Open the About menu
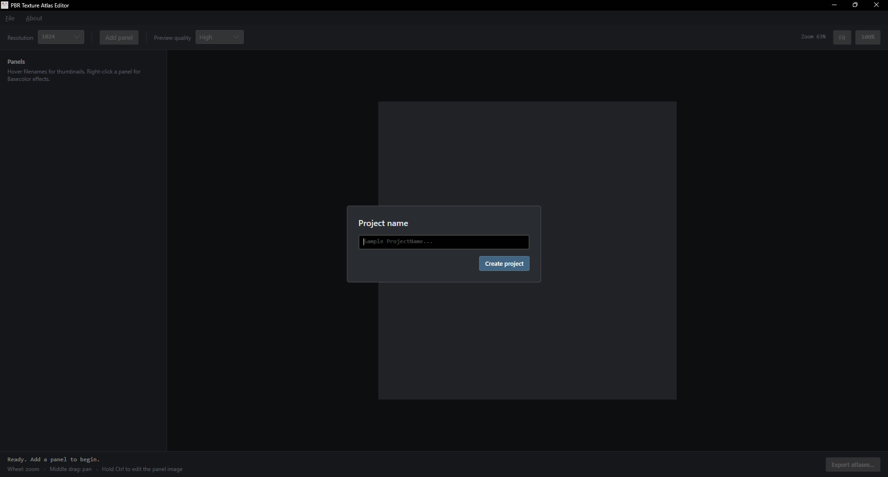Viewport: 888px width, 477px height. (x=34, y=18)
